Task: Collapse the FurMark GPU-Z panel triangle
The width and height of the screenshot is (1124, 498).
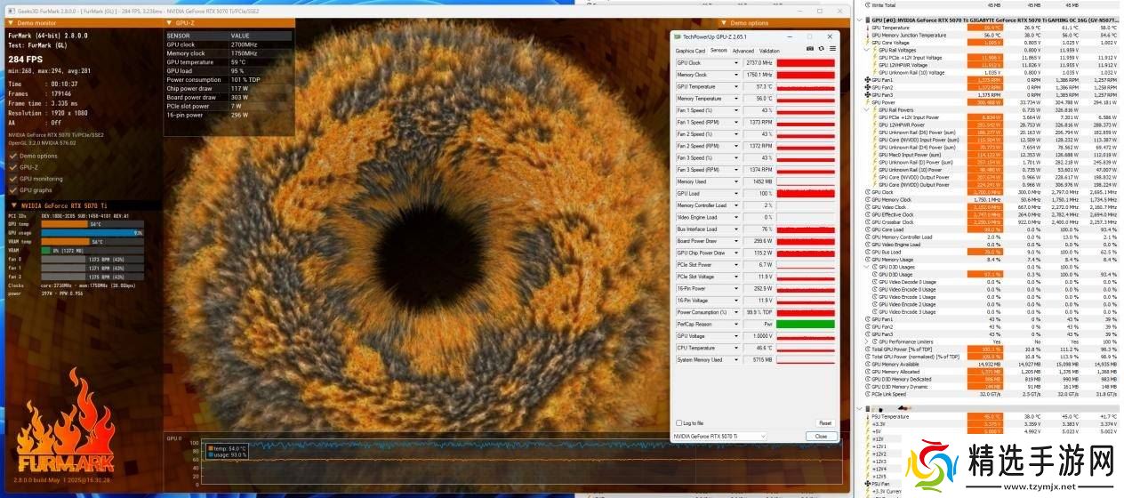Action: (169, 23)
